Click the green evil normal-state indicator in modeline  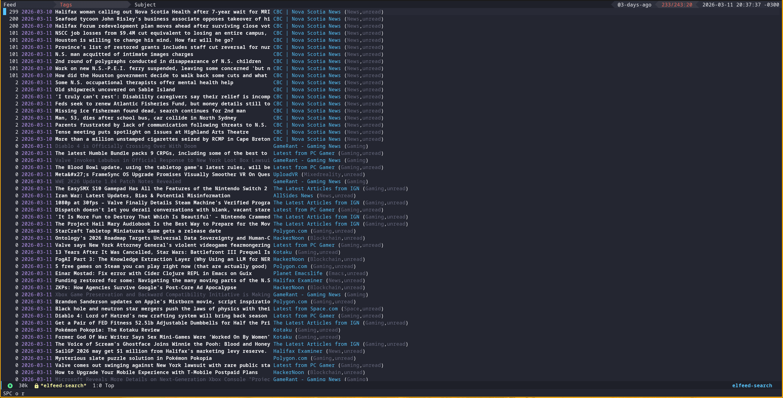(x=10, y=386)
